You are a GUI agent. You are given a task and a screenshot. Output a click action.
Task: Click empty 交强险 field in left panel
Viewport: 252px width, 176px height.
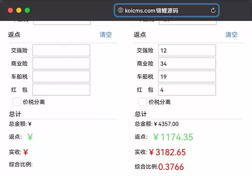coord(61,50)
